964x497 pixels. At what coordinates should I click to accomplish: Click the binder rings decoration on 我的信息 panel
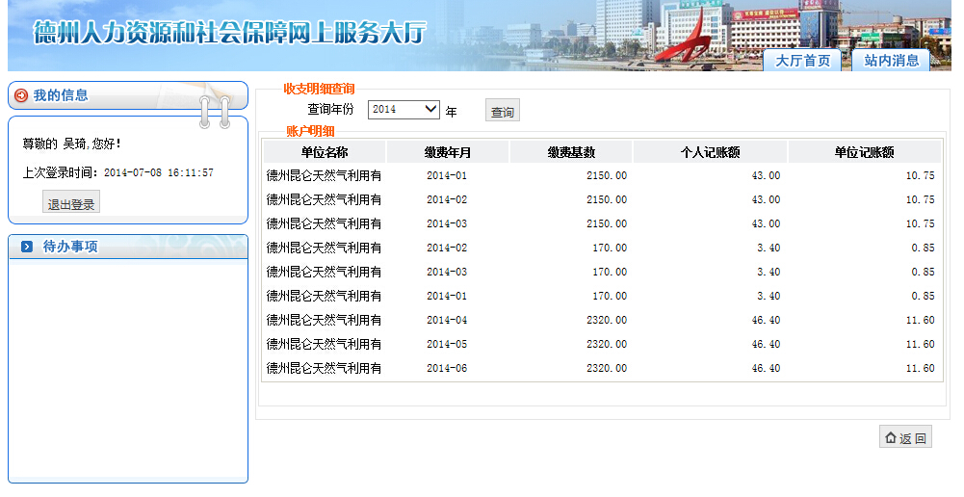[x=214, y=111]
